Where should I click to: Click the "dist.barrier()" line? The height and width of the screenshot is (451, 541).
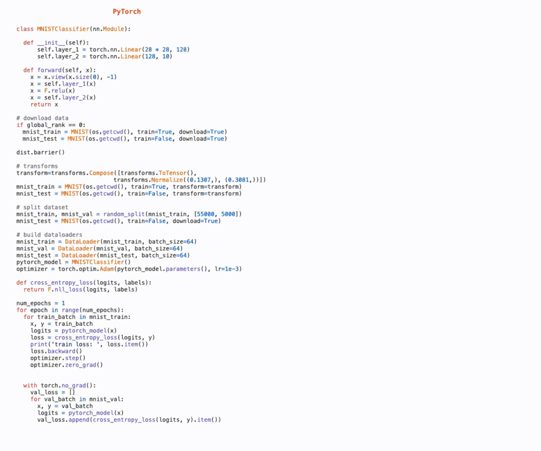click(x=41, y=153)
